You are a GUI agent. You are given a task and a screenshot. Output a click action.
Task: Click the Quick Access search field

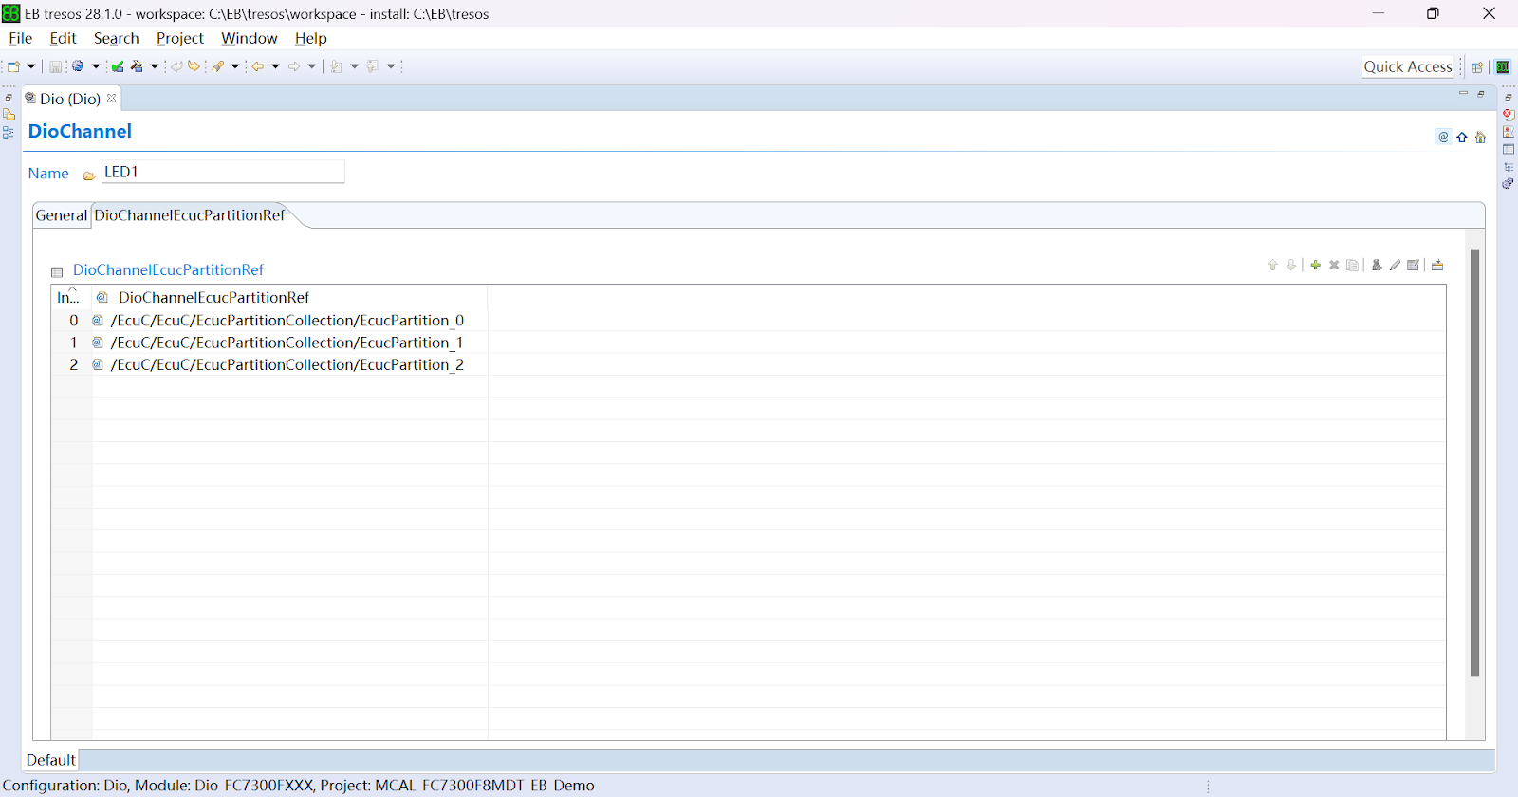pyautogui.click(x=1408, y=66)
